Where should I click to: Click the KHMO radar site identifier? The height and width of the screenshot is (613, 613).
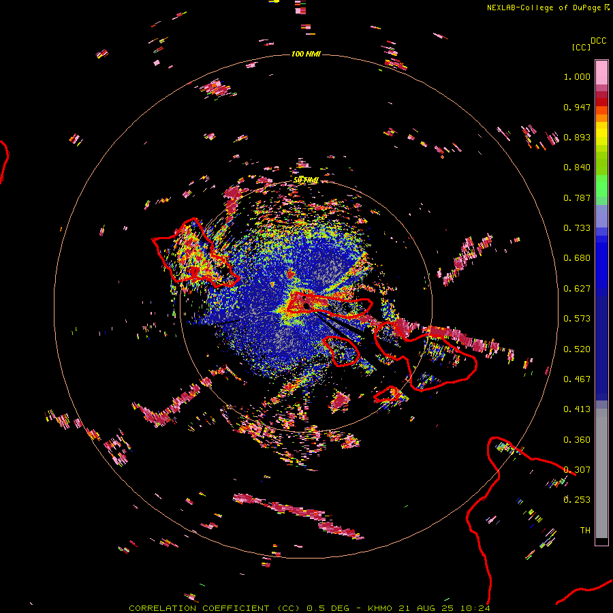pyautogui.click(x=380, y=608)
